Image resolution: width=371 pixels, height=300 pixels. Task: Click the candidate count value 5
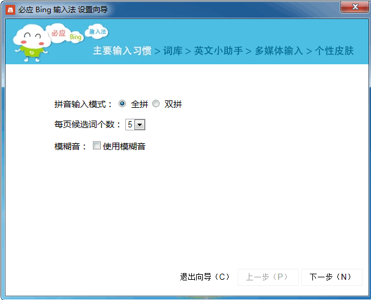130,125
